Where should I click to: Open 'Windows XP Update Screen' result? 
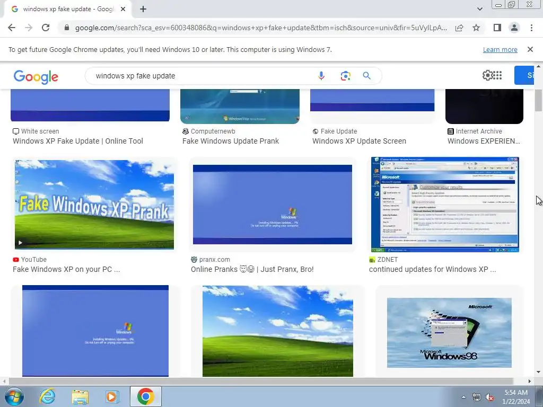coord(359,141)
